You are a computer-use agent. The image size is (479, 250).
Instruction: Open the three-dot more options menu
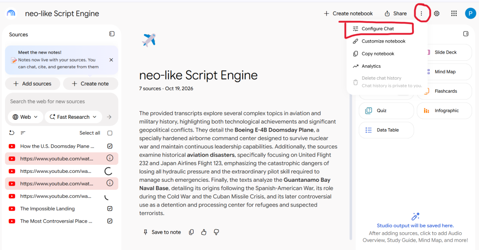point(421,13)
